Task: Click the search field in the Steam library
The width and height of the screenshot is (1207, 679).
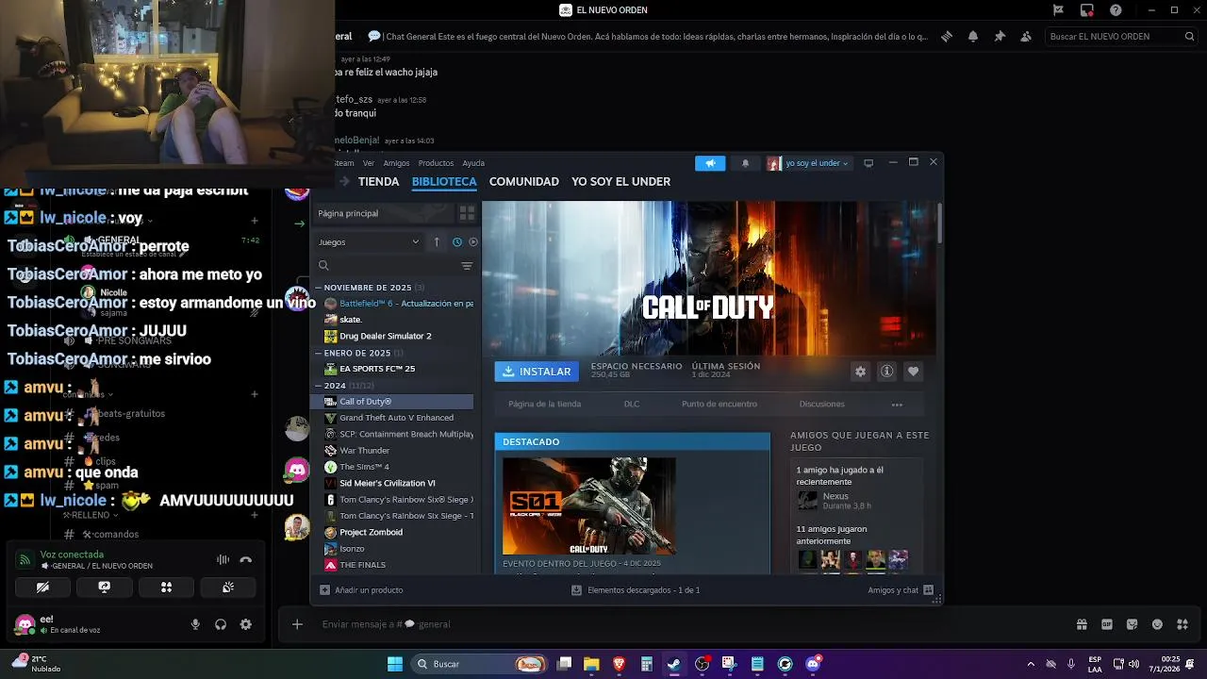Action: pos(388,266)
